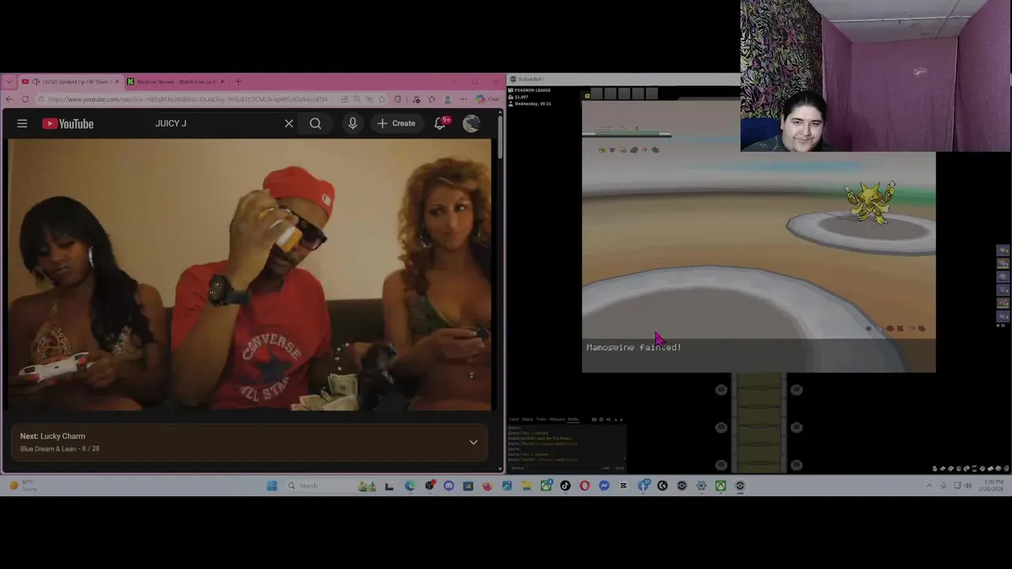Open TikTok from the taskbar
This screenshot has width=1012, height=569.
pyautogui.click(x=565, y=485)
